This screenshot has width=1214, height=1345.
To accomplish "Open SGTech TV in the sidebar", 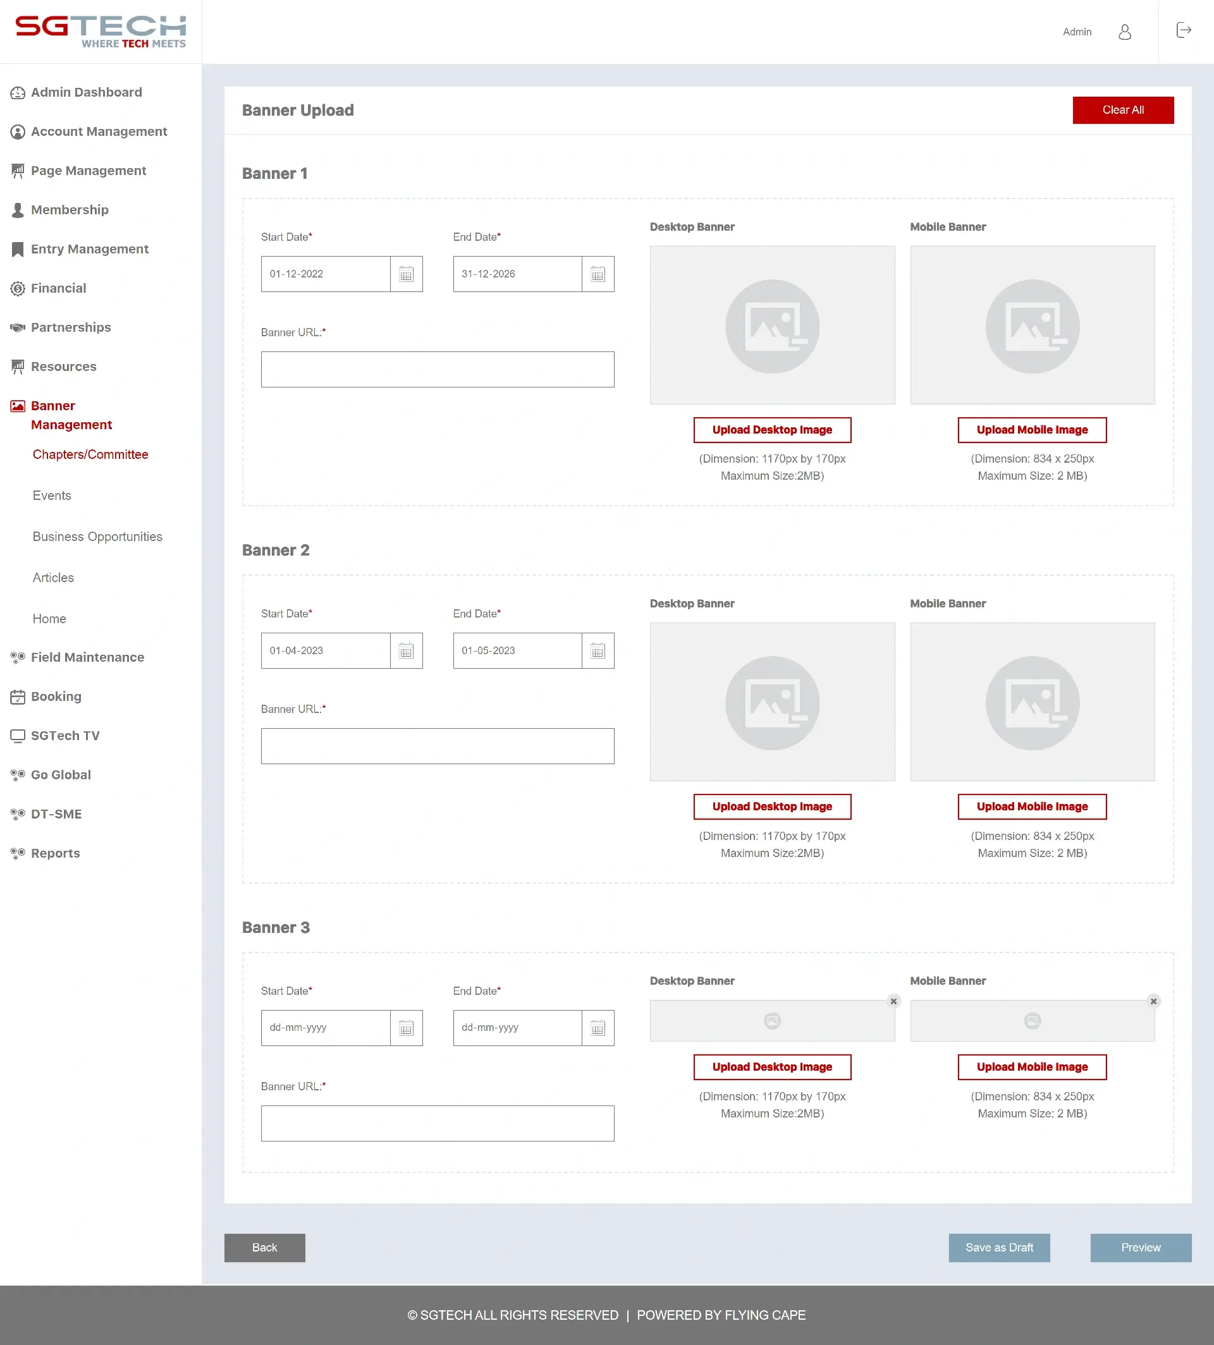I will (x=66, y=735).
